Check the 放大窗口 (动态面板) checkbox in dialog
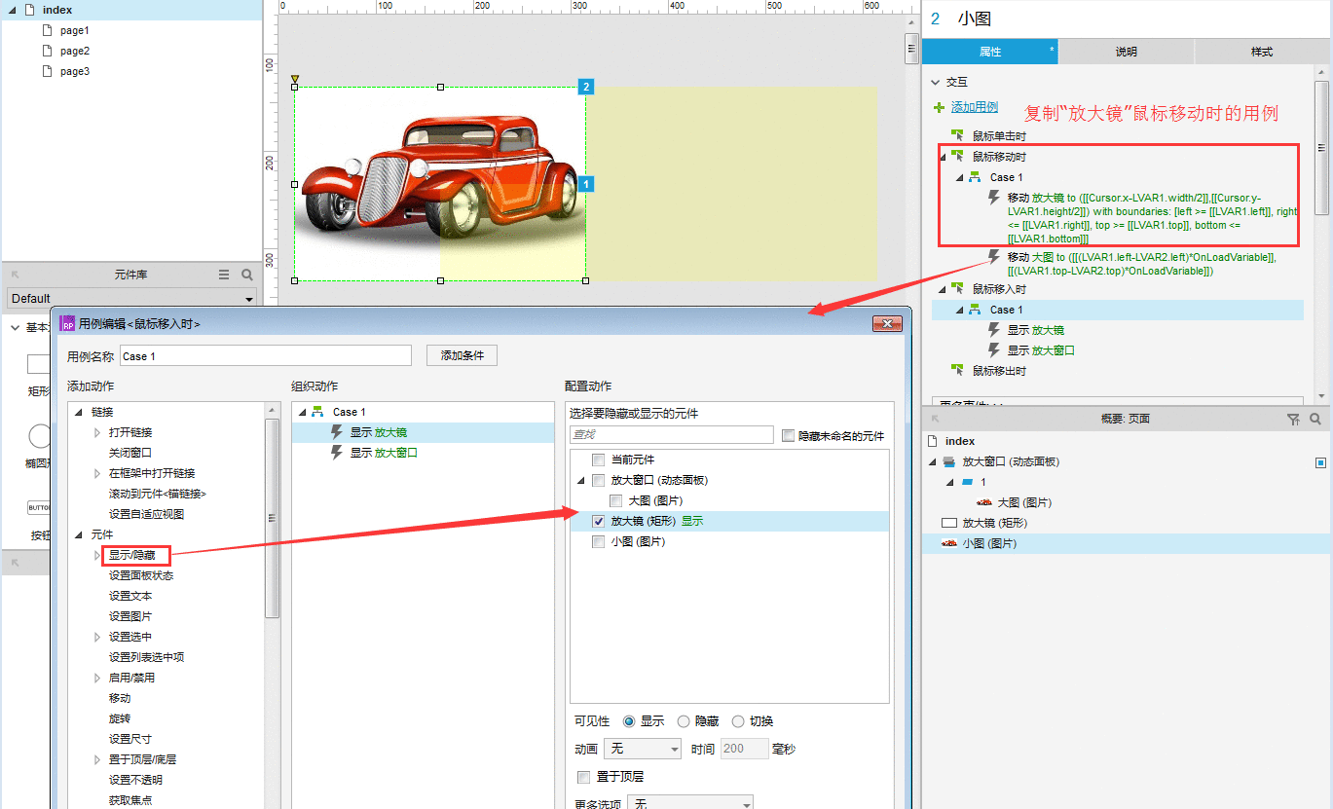Screen dimensions: 1333x809 599,480
